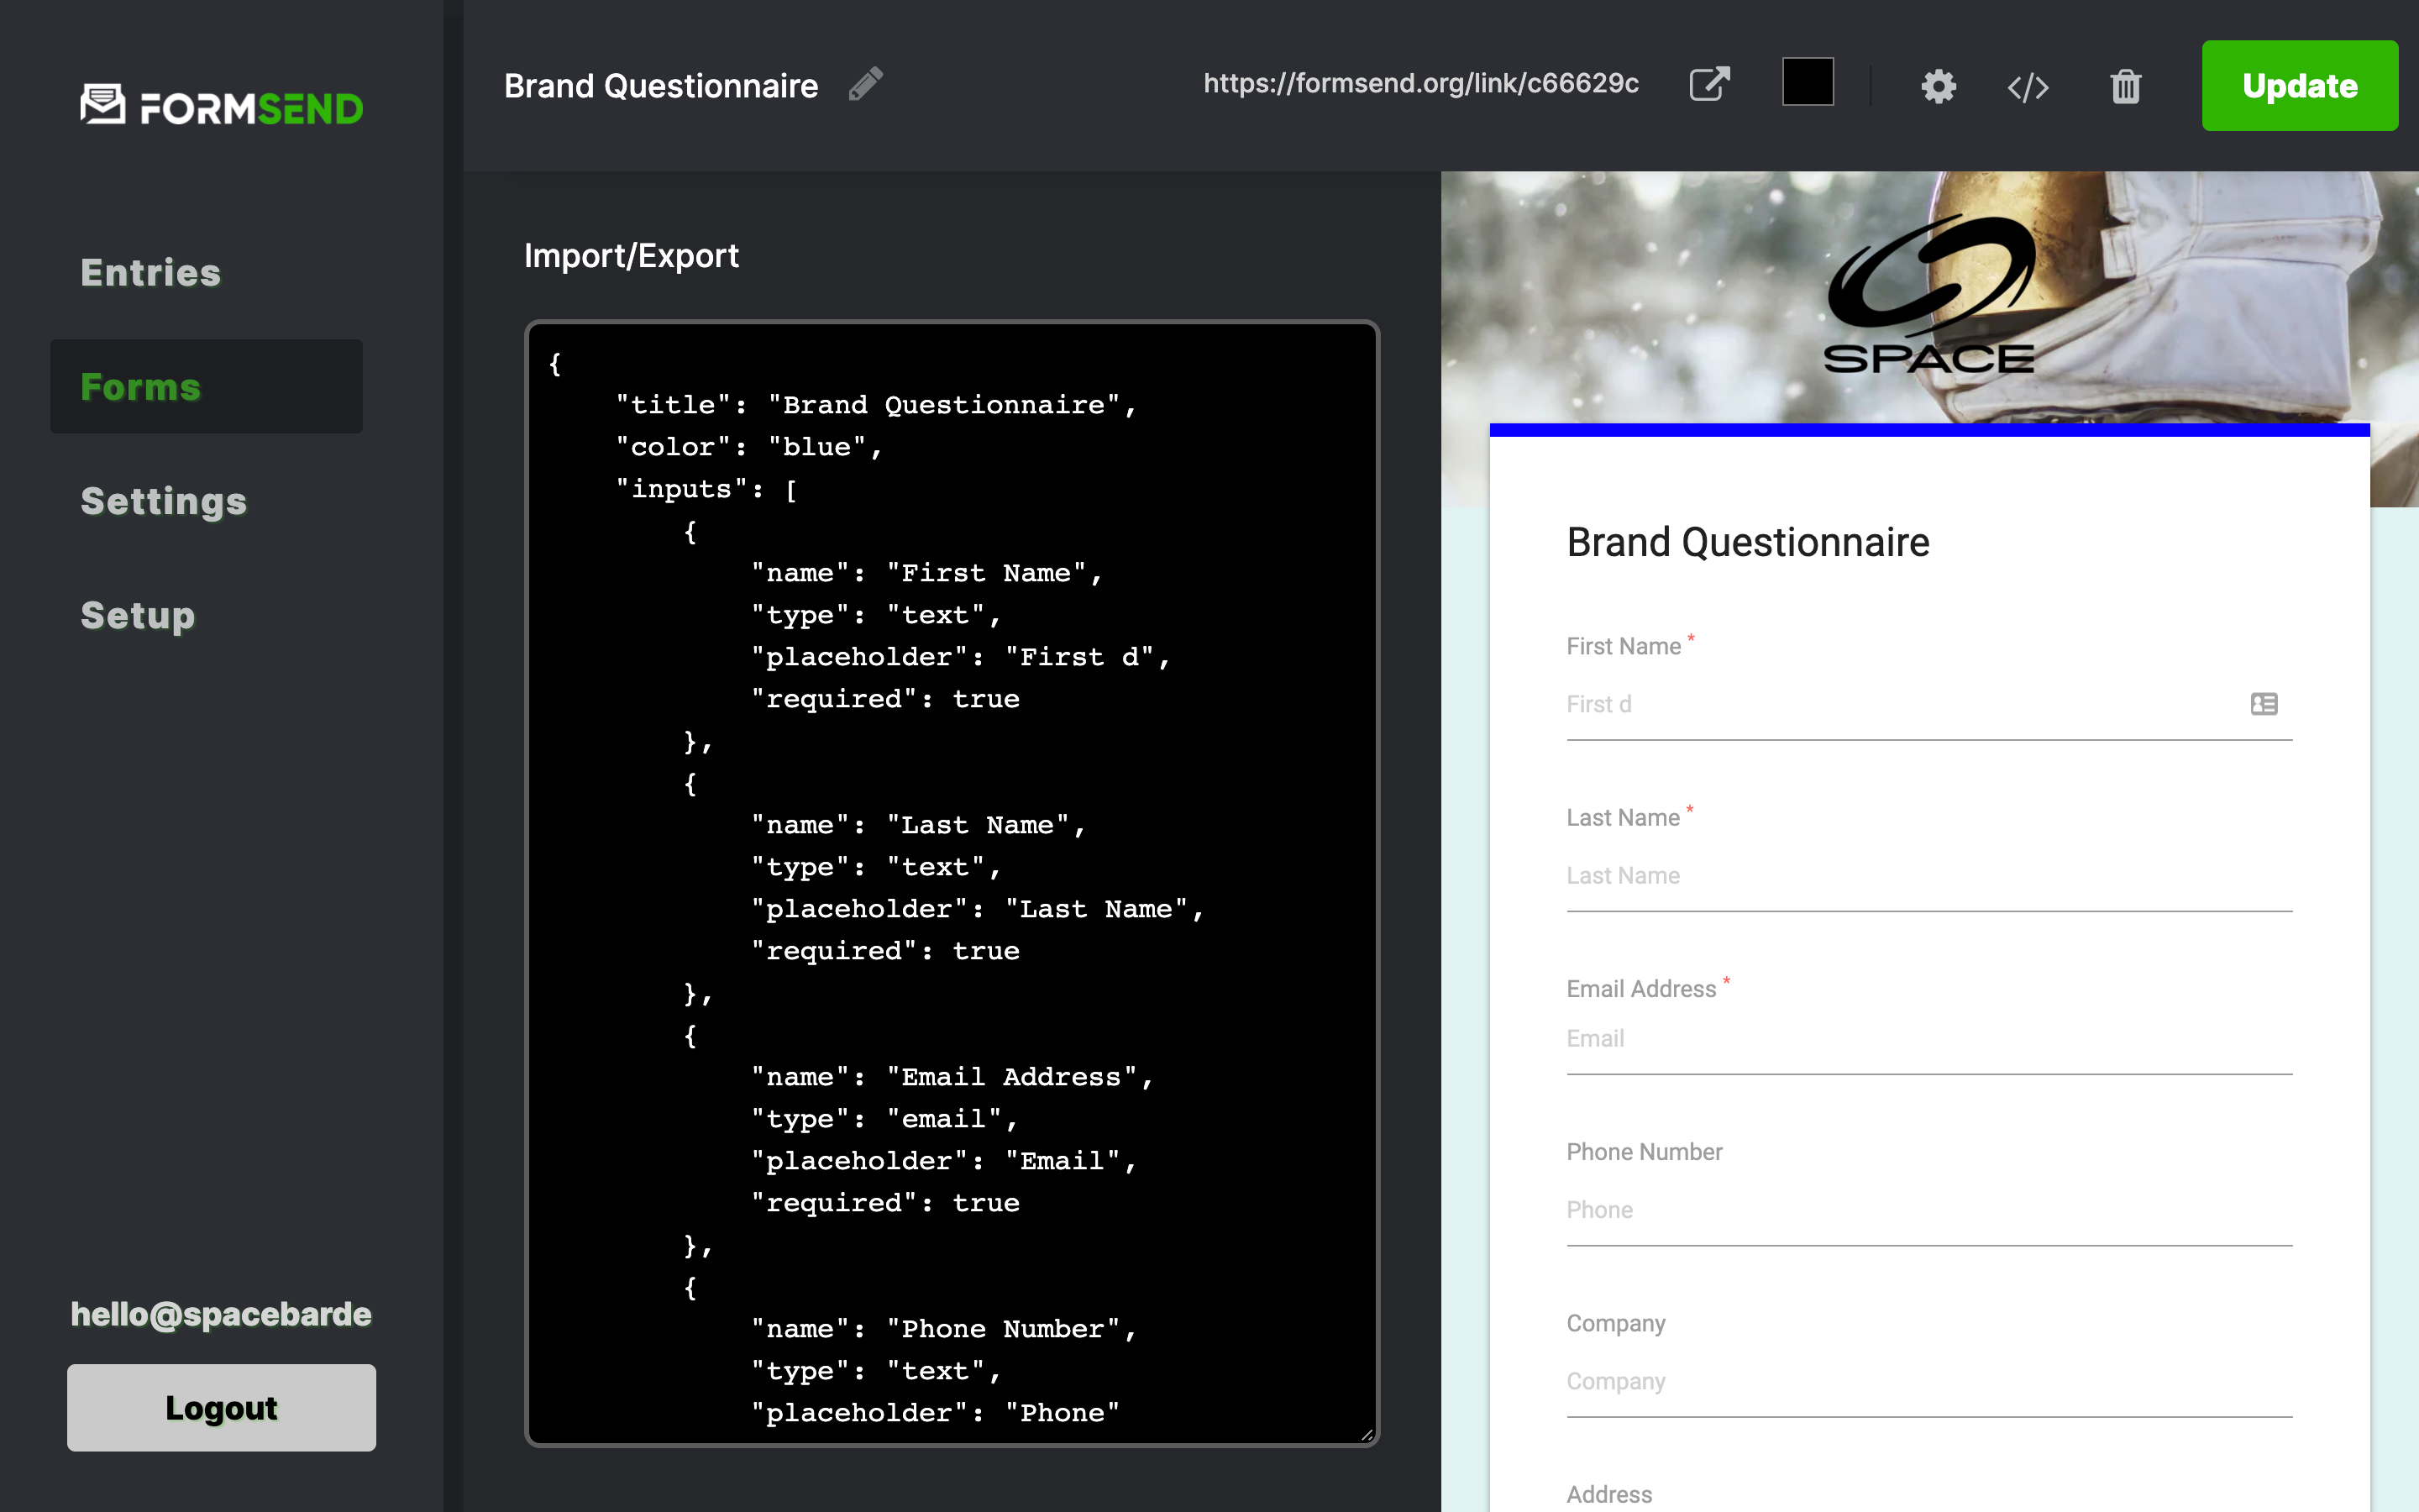Open the Entries section
The image size is (2419, 1512).
150,272
